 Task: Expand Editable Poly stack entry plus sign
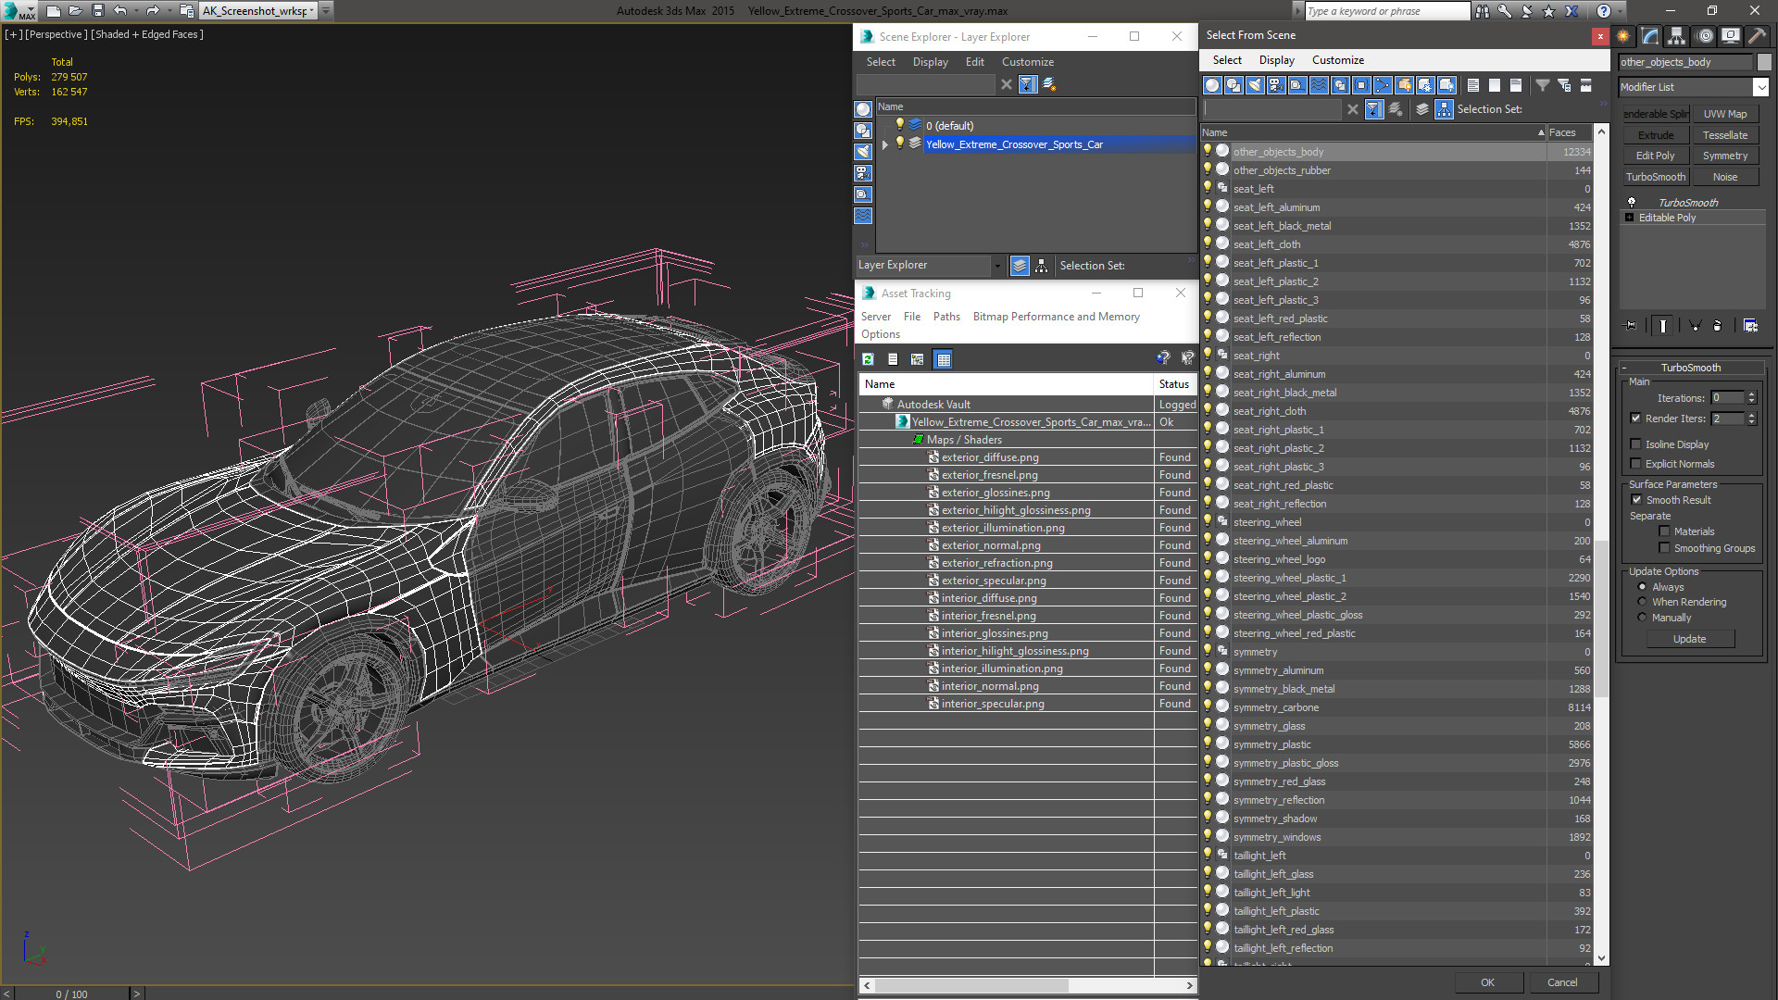point(1630,218)
